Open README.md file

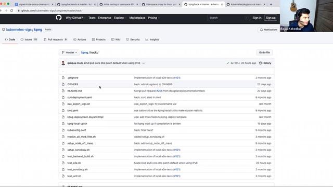click(74, 91)
